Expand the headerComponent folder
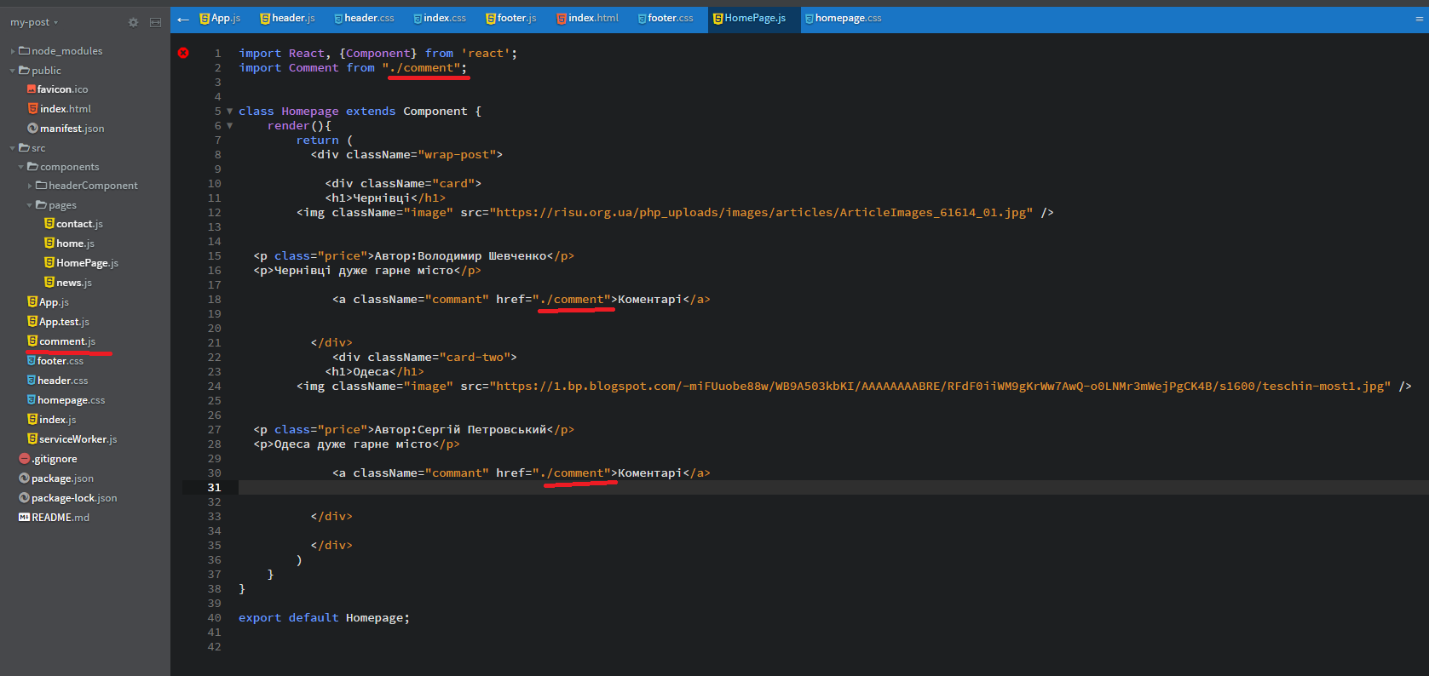This screenshot has width=1429, height=676. [x=30, y=186]
